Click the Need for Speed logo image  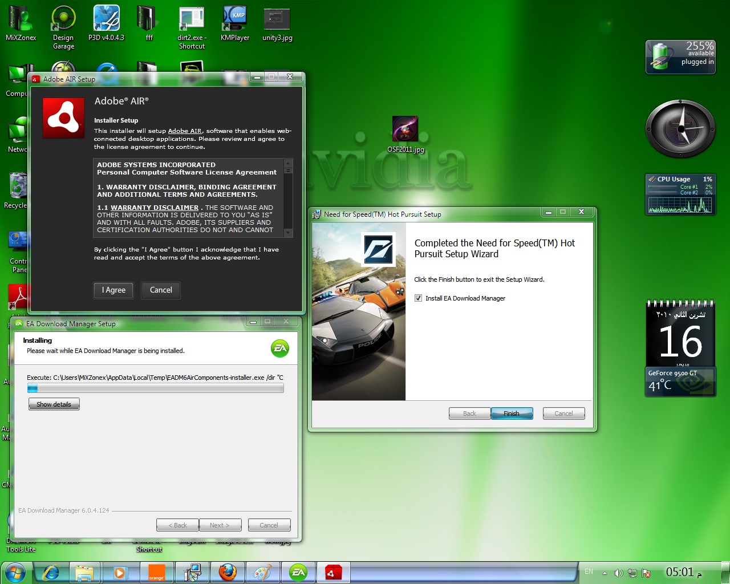point(379,249)
